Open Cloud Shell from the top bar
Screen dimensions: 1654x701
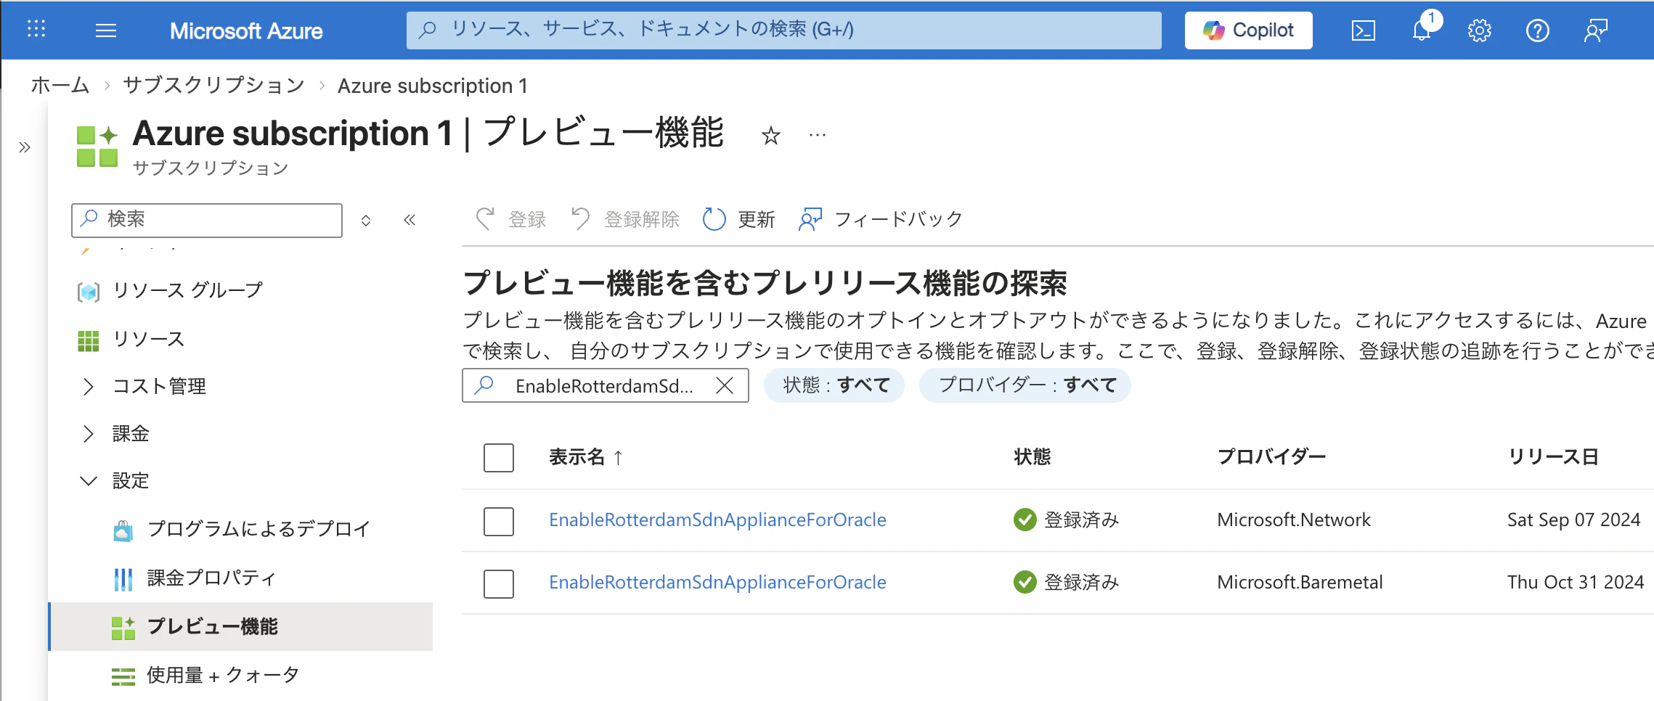click(1363, 30)
